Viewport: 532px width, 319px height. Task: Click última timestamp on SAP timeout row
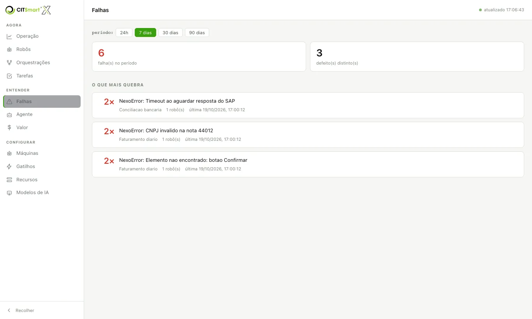217,110
